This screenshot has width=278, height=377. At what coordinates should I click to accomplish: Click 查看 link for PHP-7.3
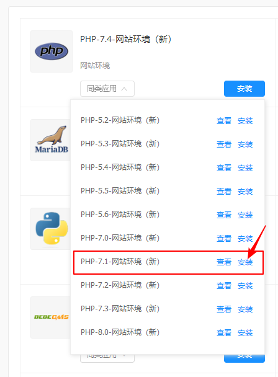click(x=224, y=309)
